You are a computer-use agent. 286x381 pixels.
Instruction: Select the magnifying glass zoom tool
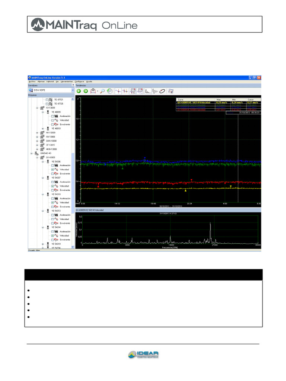(x=102, y=91)
